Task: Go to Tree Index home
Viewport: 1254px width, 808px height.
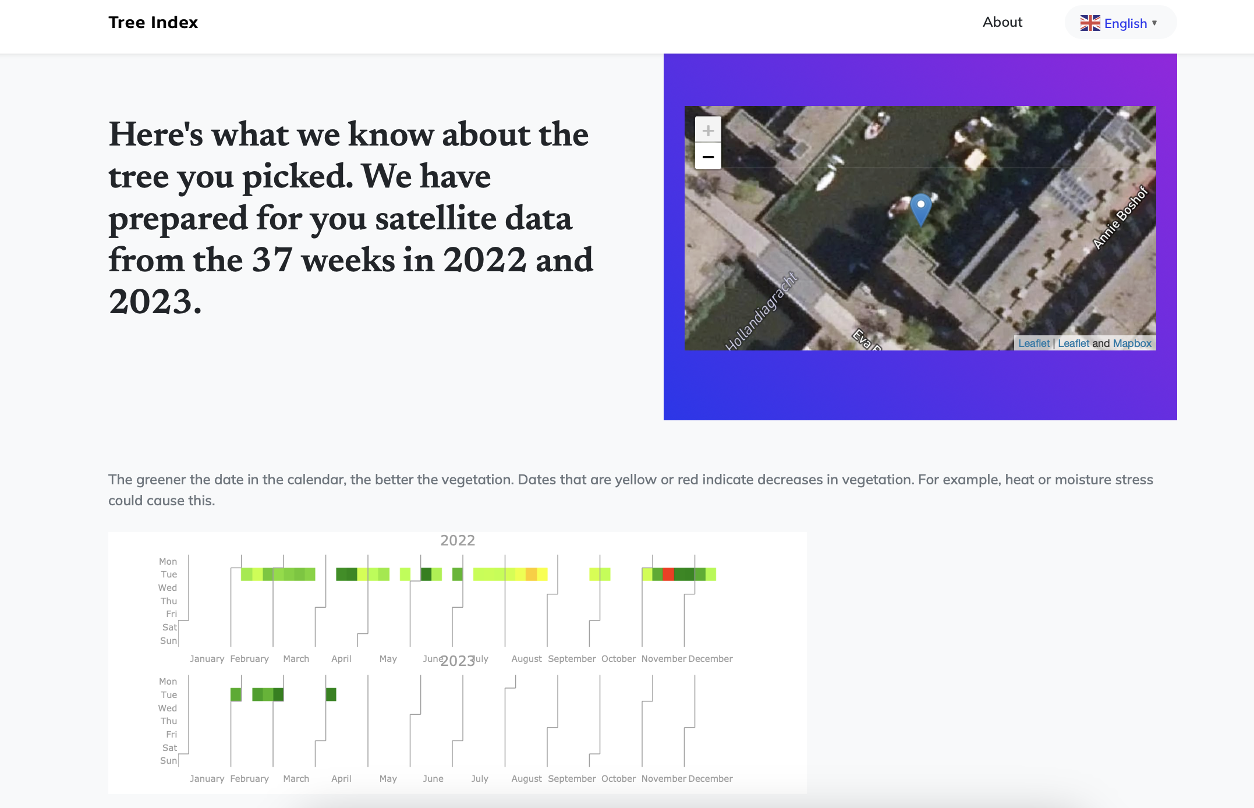Action: pos(153,22)
